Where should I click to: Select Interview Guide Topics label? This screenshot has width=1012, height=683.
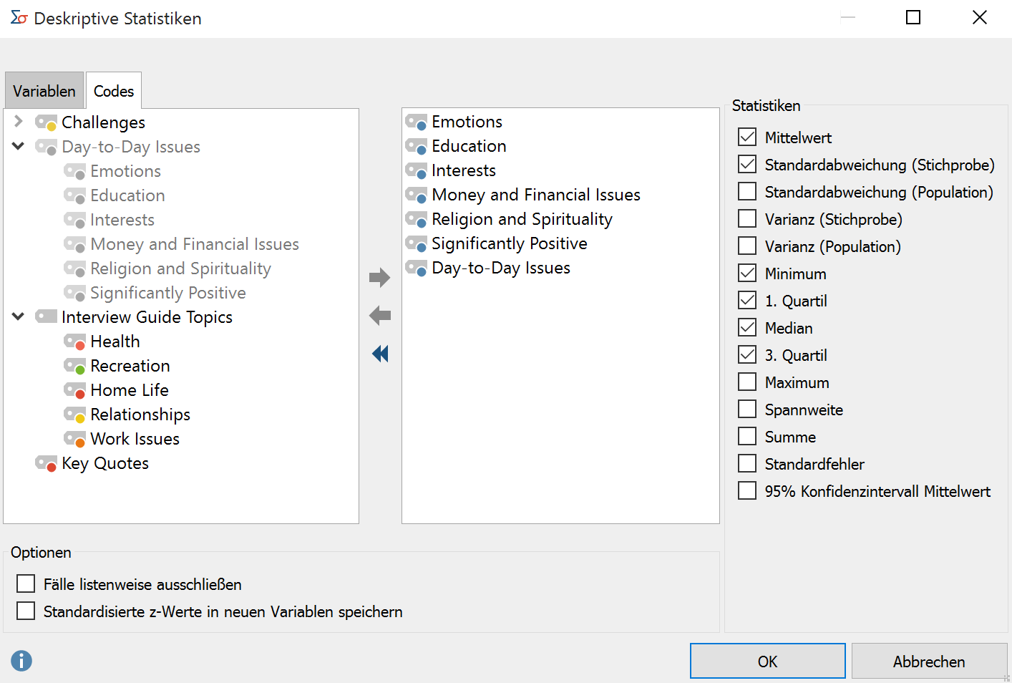point(147,317)
